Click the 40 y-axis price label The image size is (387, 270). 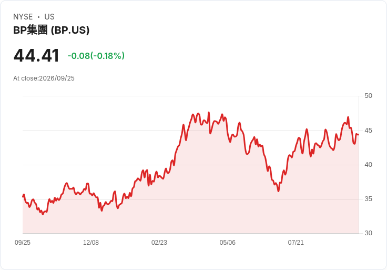pyautogui.click(x=368, y=165)
